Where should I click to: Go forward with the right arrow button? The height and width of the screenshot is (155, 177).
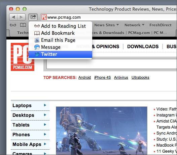[21, 17]
